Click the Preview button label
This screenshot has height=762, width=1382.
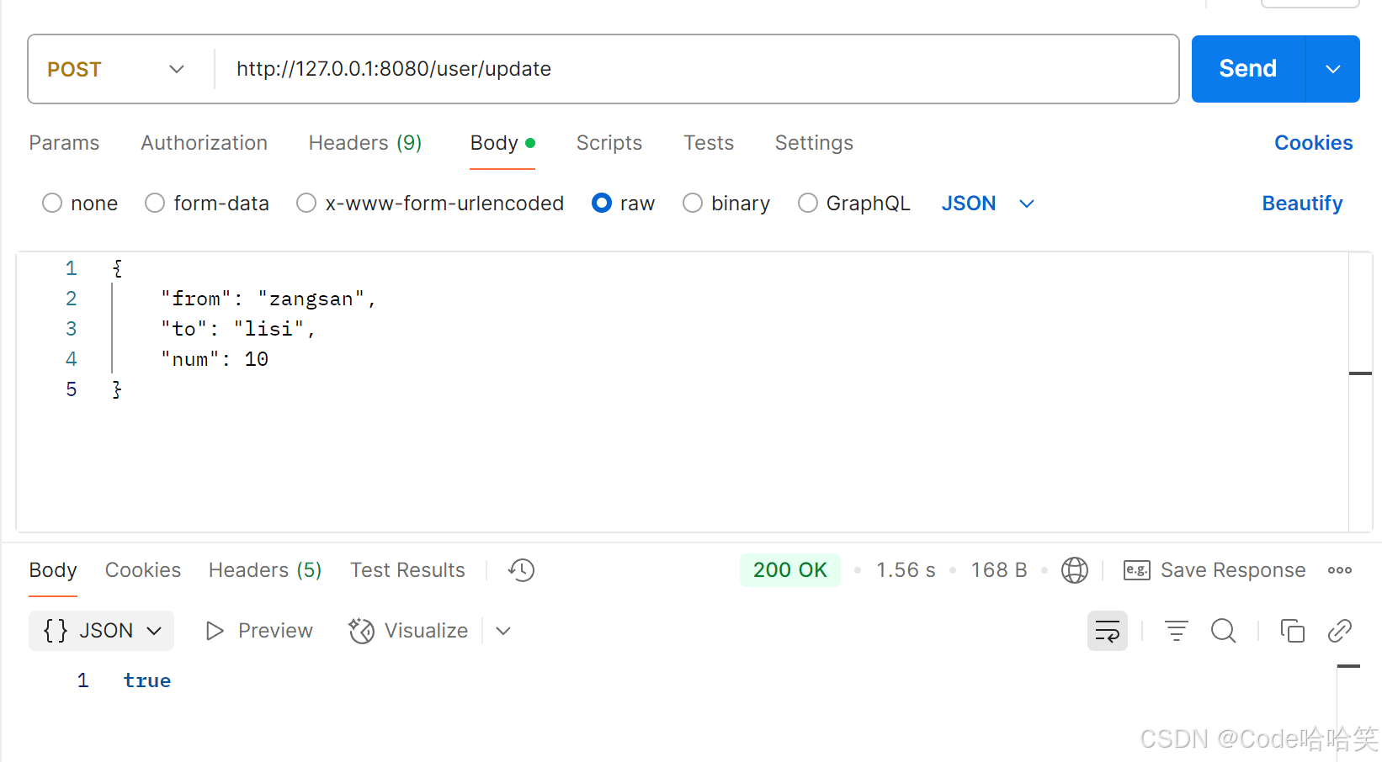(275, 631)
